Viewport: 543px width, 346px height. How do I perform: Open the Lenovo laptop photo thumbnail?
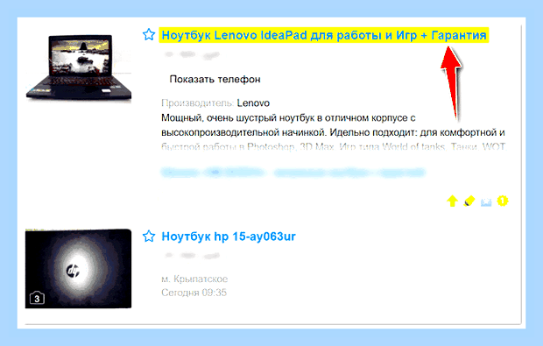pos(79,67)
